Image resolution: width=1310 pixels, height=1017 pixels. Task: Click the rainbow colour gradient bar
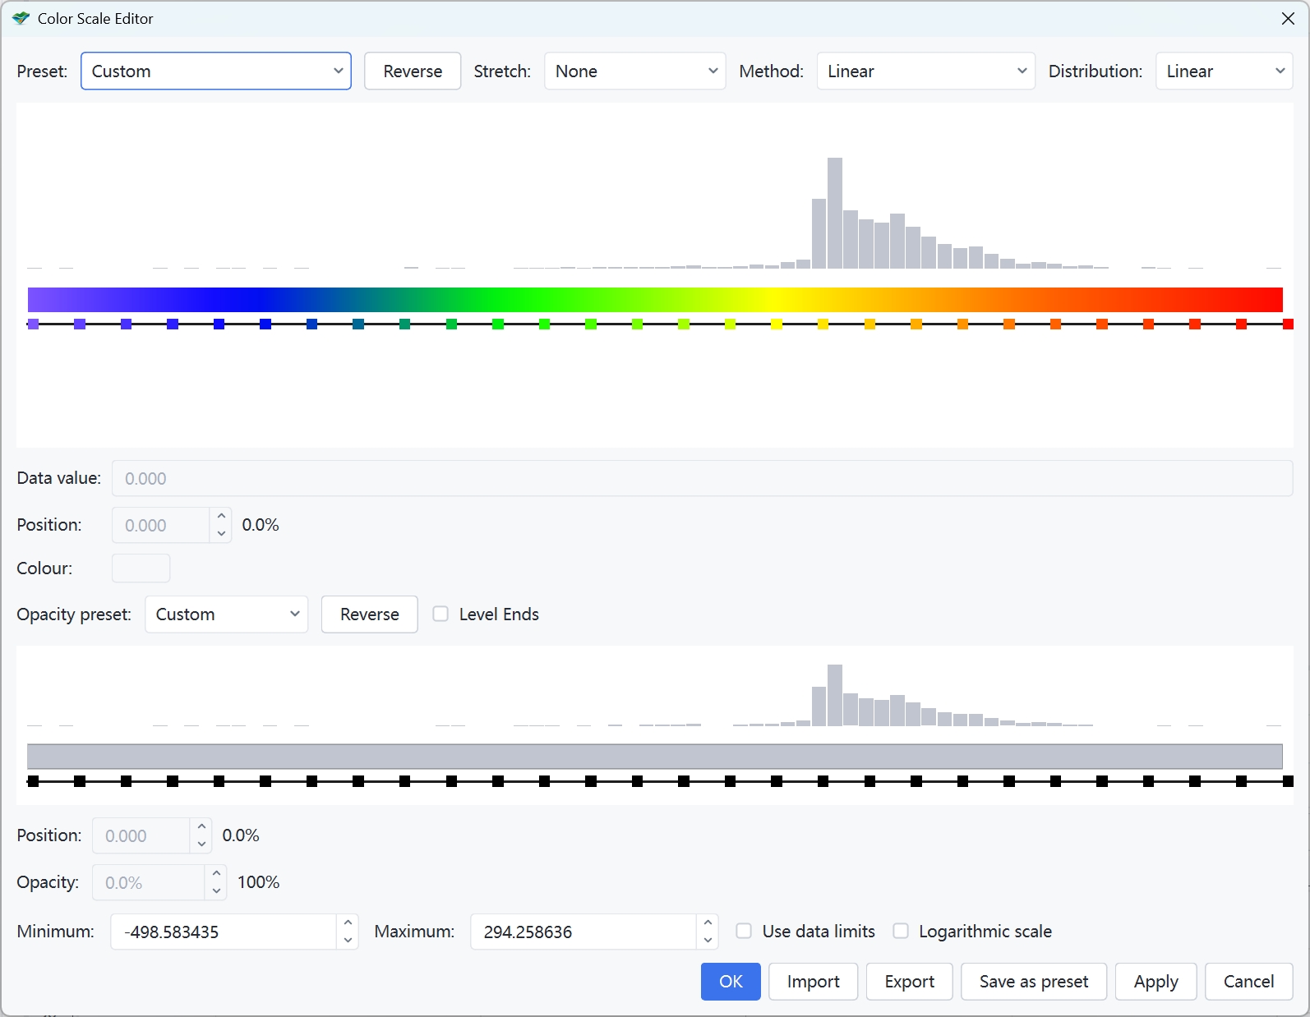(x=655, y=300)
